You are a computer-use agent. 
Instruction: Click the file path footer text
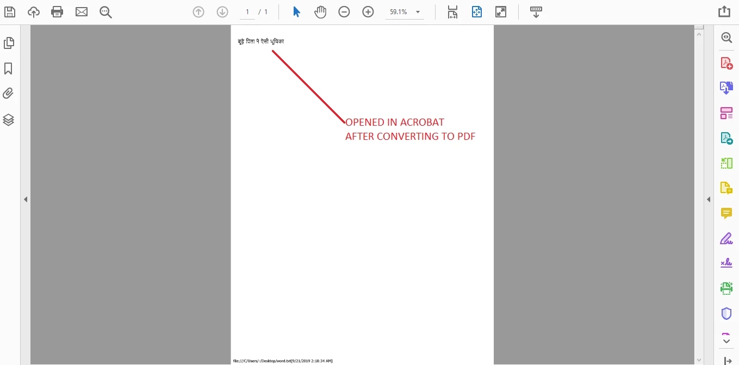[283, 361]
